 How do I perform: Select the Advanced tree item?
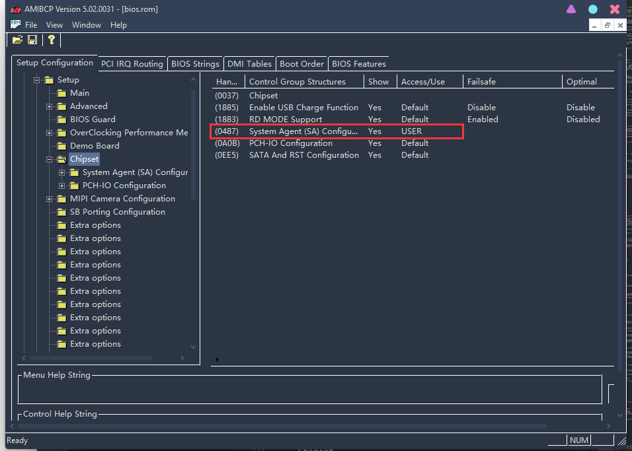(x=89, y=106)
